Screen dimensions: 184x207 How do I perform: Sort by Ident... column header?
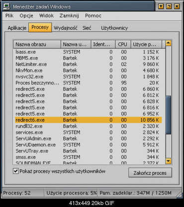pos(103,44)
